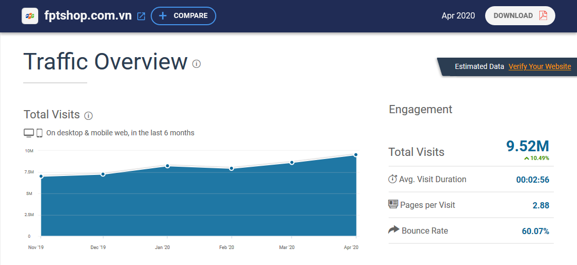
Task: Click the FPT Shop site logo icon
Action: point(30,16)
